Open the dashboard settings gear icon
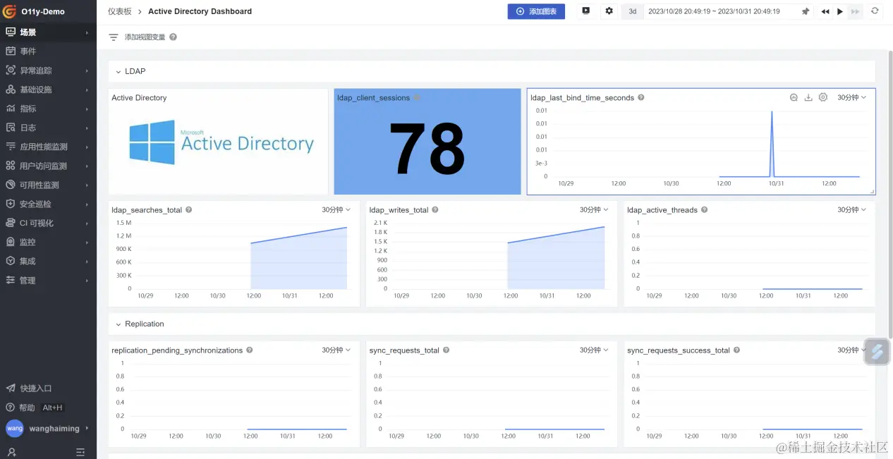 point(609,11)
